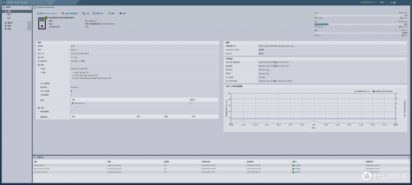The height and width of the screenshot is (185, 412).
Task: Collapse the hardware Storage (存储) row
Action: tap(37, 108)
